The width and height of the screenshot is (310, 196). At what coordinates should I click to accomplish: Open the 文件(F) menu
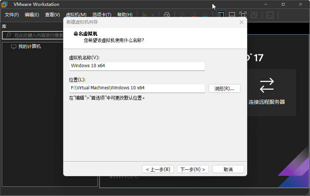coord(12,15)
